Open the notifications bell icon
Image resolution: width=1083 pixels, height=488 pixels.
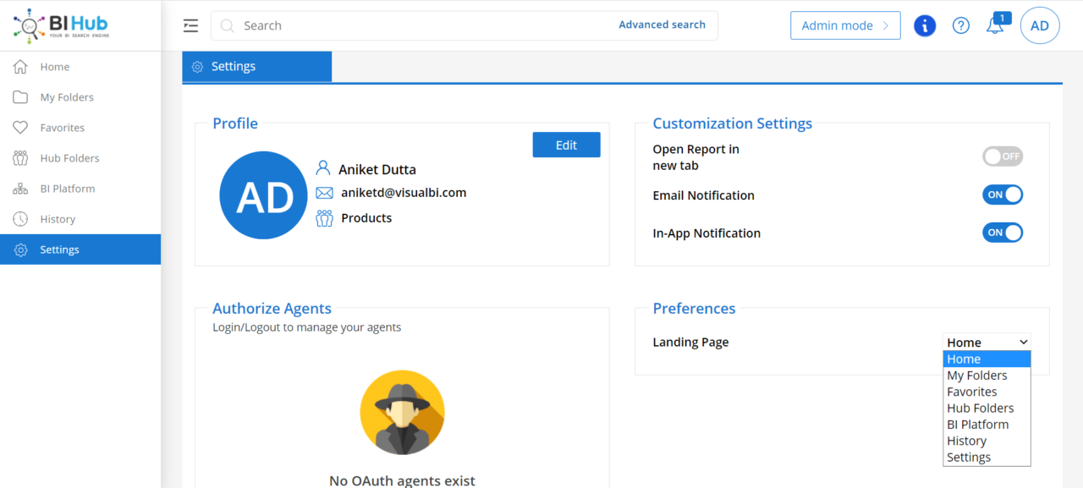point(996,25)
